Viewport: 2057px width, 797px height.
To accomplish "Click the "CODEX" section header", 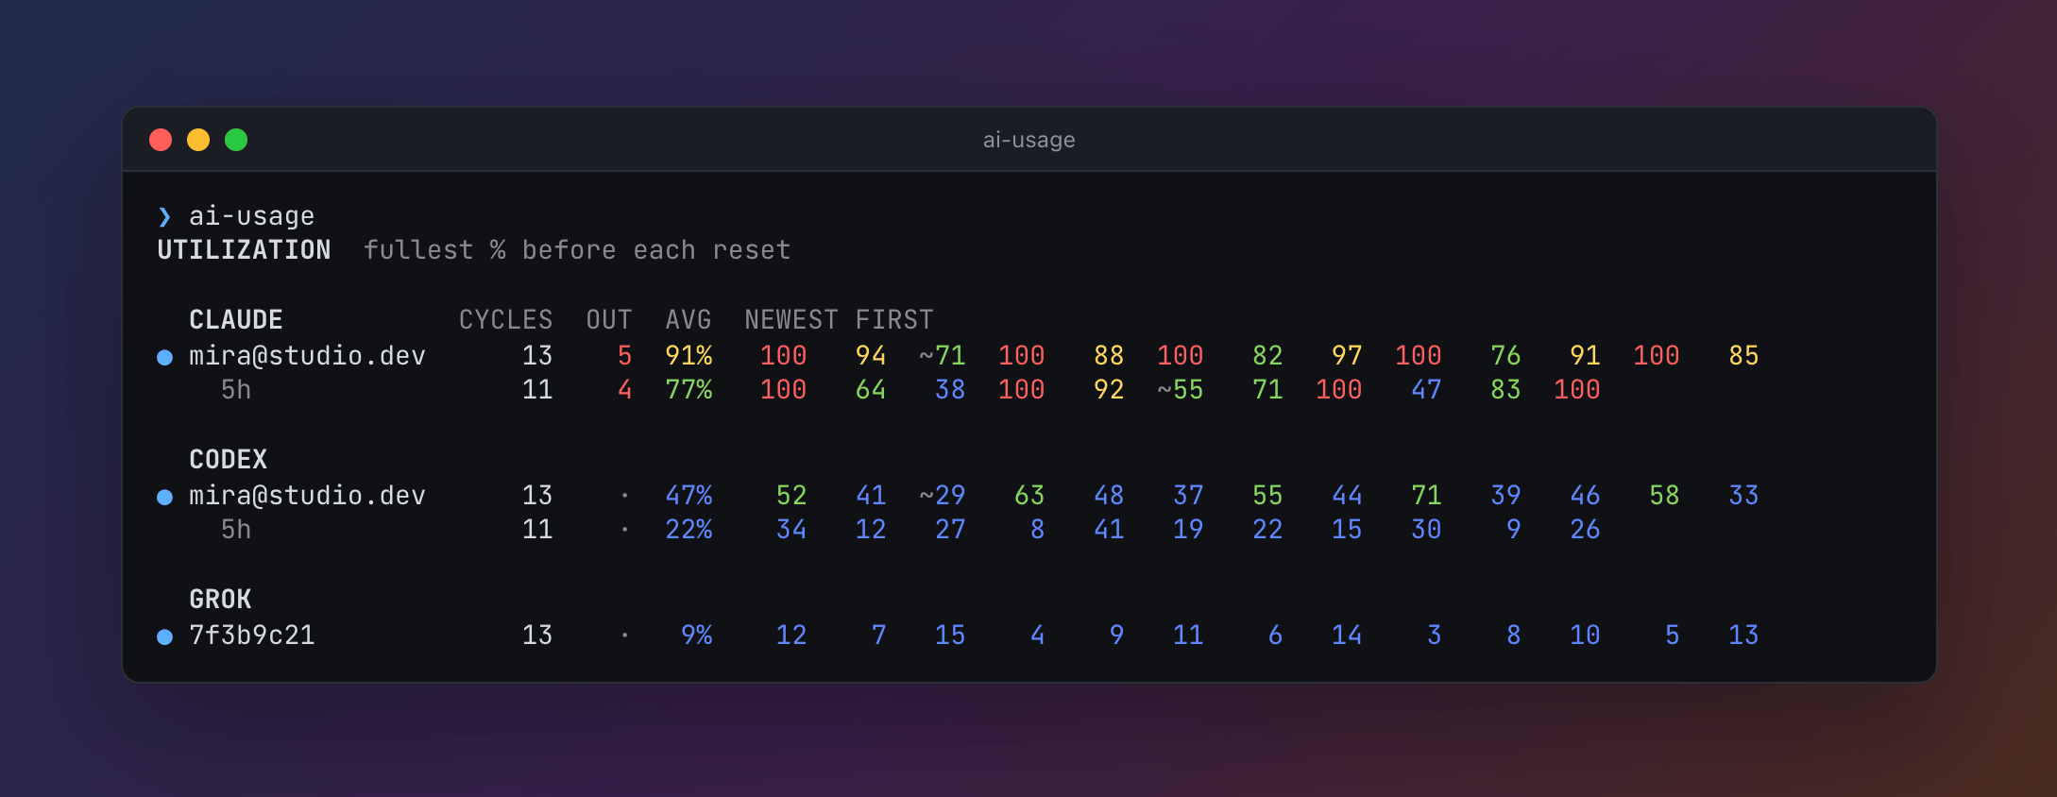I will [x=229, y=460].
